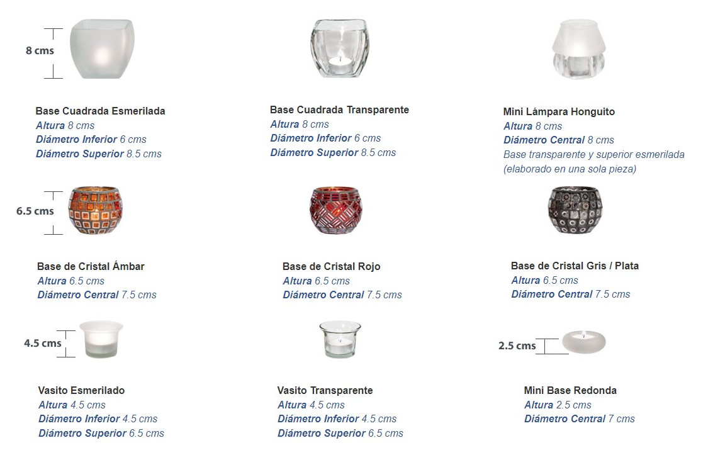The image size is (725, 455).
Task: Select the red mosaic crystal holder image
Action: tap(335, 210)
